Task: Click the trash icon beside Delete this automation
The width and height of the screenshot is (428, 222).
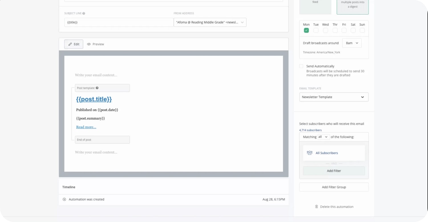Action: [x=316, y=207]
